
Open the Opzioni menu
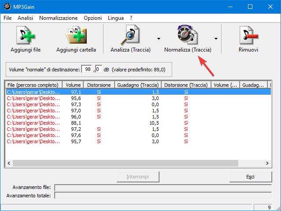(92, 18)
